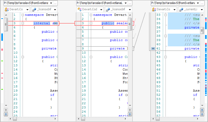Click left pane horizontal scroll right arrow
The height and width of the screenshot is (122, 208).
[55, 119]
